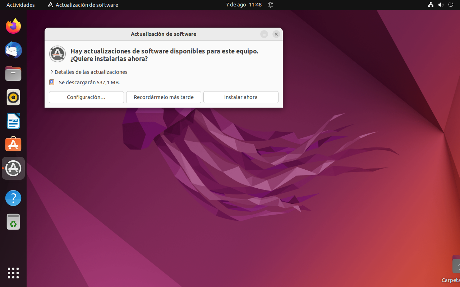Open the network status menu
The width and height of the screenshot is (460, 287).
pos(430,5)
